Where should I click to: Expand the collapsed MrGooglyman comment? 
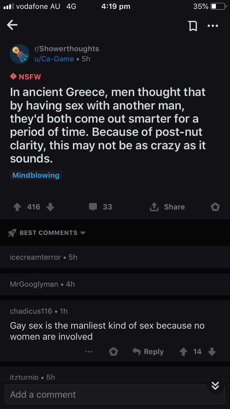point(42,284)
